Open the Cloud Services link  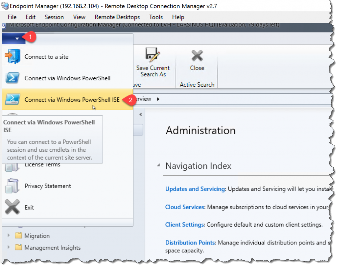pos(185,207)
